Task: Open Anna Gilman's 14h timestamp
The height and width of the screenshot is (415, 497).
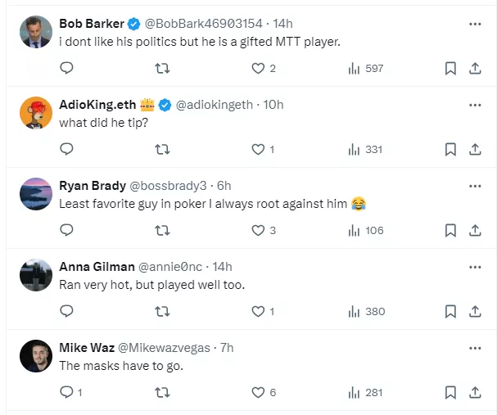Action: click(222, 267)
